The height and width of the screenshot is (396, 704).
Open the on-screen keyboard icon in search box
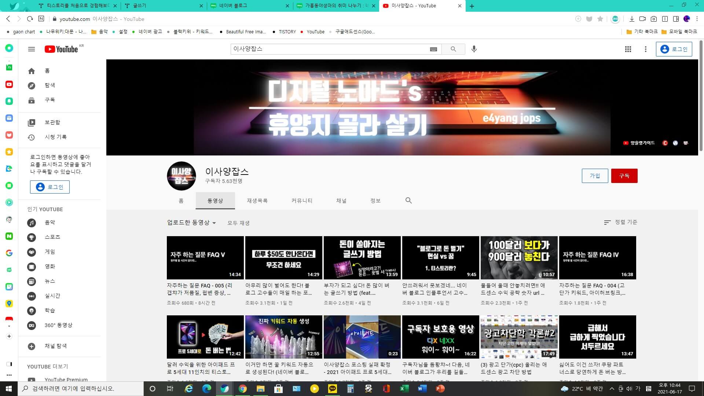(433, 49)
